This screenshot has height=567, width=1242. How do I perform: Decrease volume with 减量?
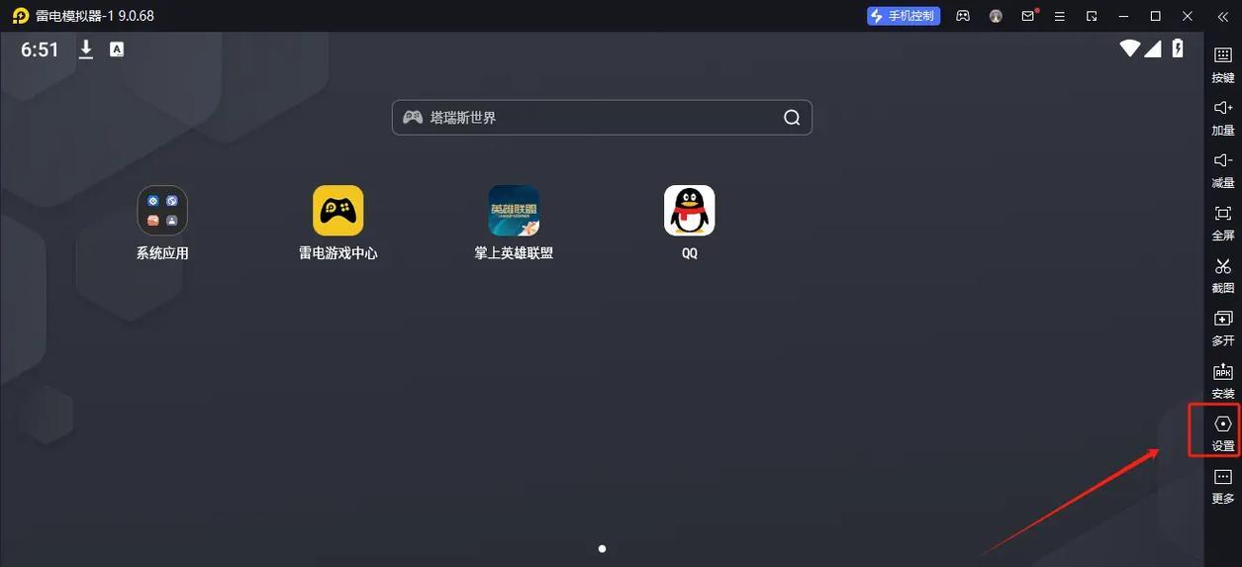1223,169
